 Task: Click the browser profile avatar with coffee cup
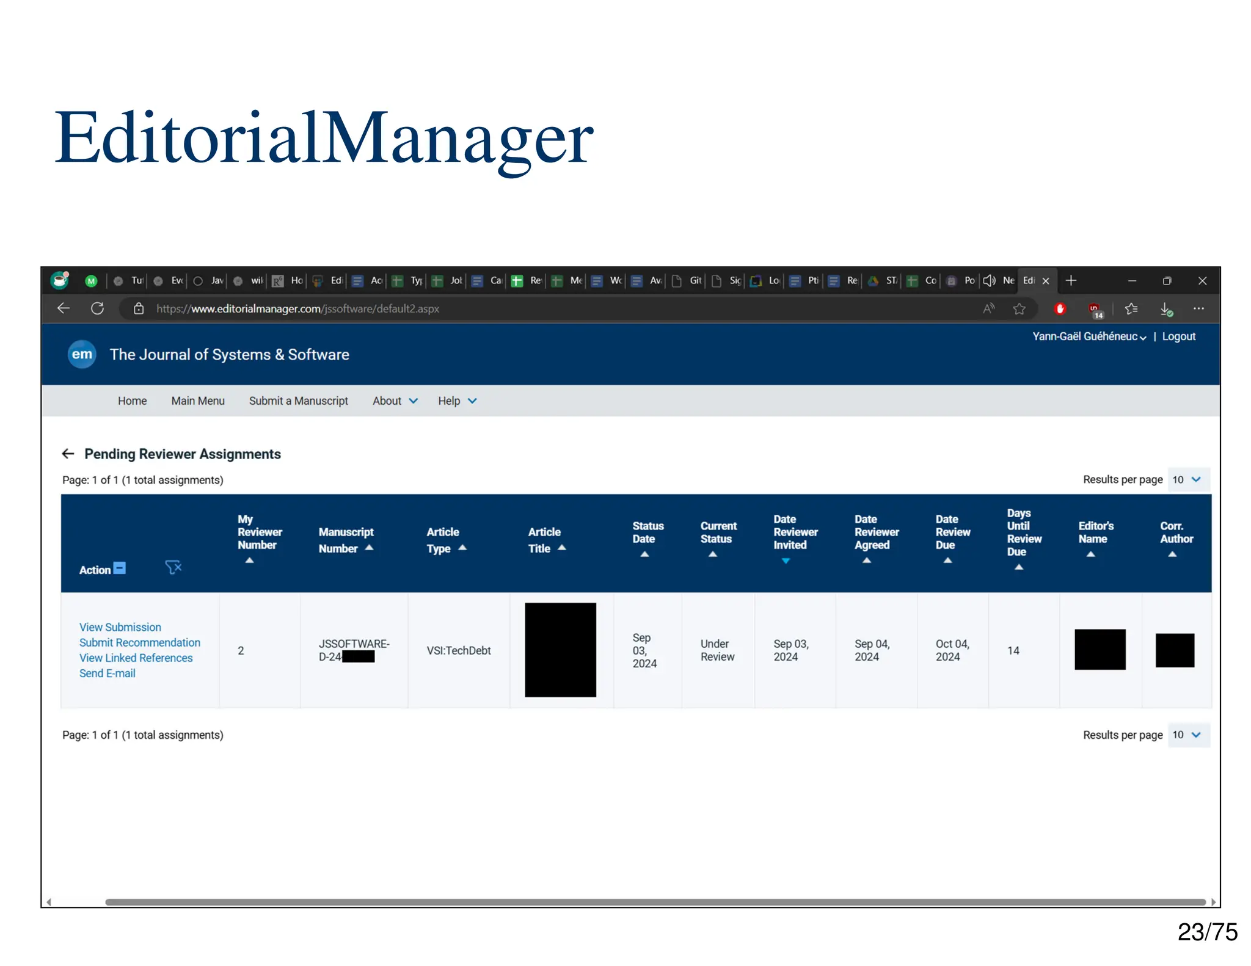[x=60, y=280]
